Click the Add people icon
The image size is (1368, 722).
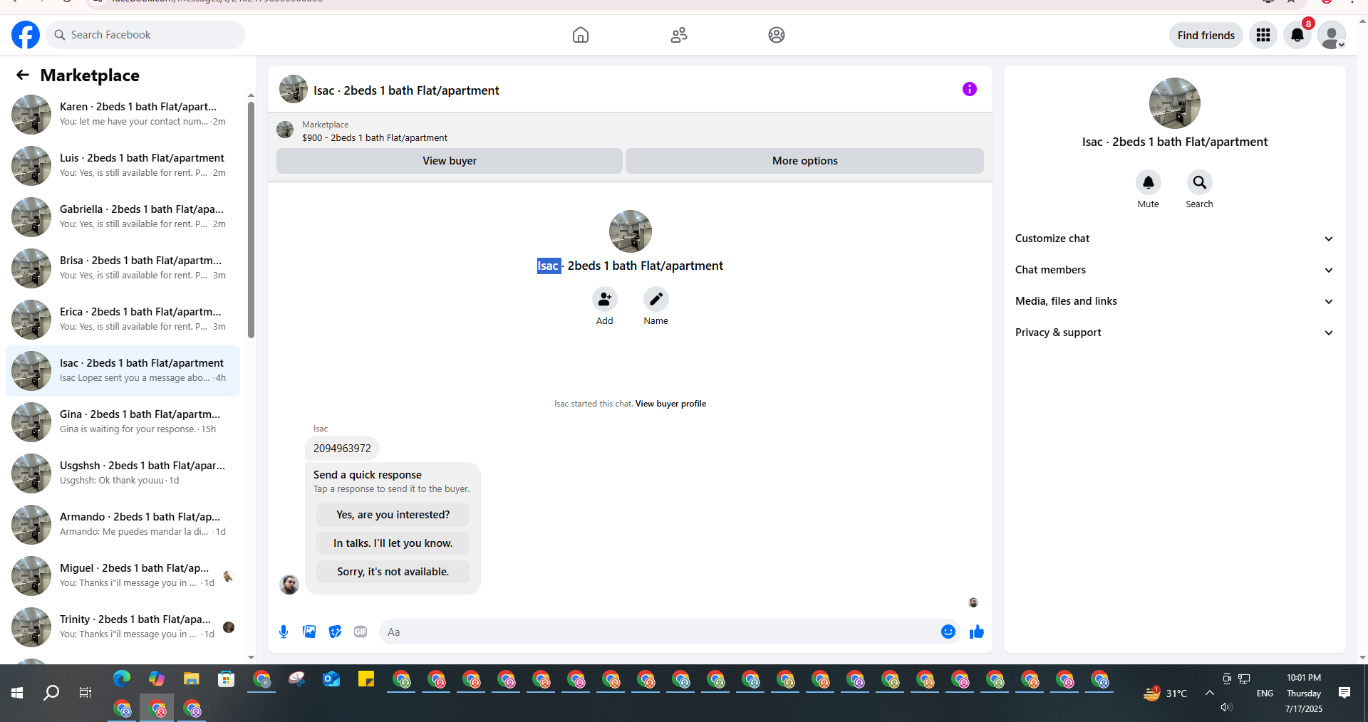coord(605,299)
